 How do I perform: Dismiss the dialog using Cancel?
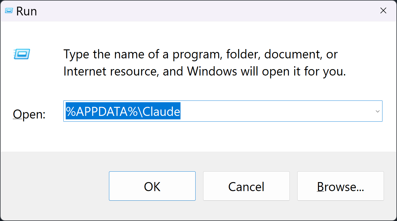(x=246, y=186)
